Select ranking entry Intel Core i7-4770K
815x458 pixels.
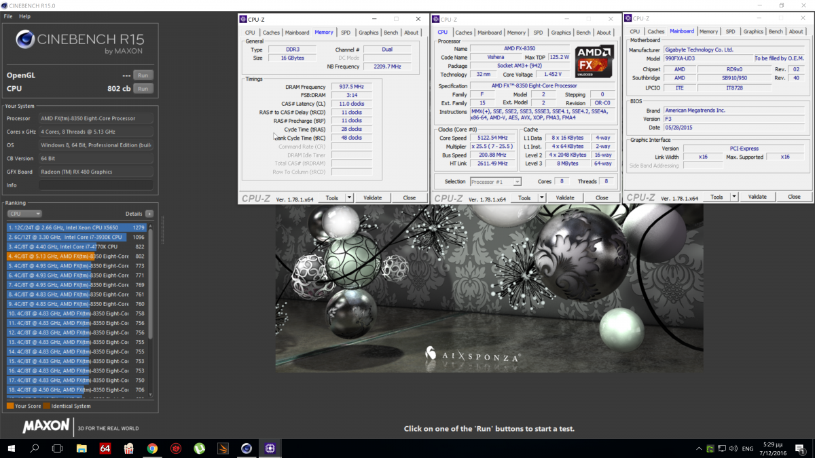(76, 246)
